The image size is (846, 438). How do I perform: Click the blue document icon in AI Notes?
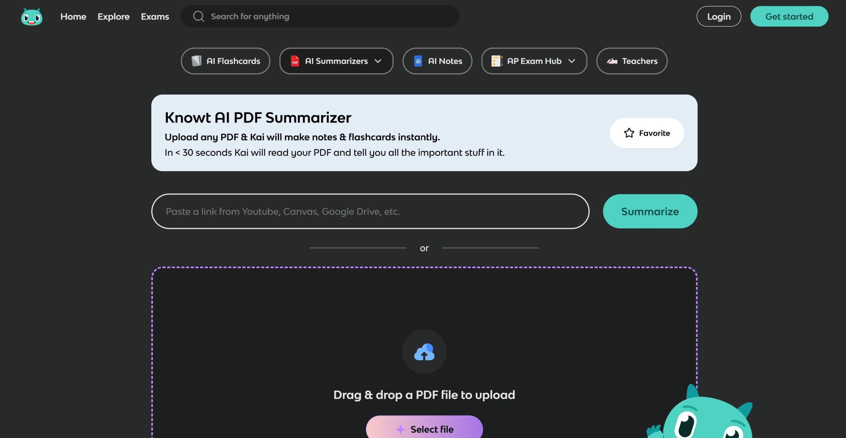pos(418,61)
